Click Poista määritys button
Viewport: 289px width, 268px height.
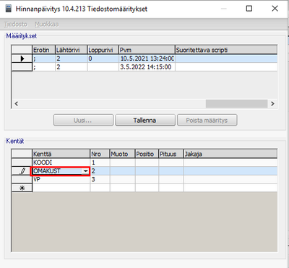click(x=207, y=120)
